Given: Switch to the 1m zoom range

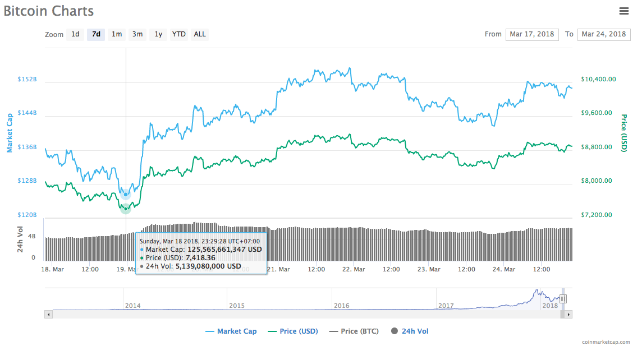Looking at the screenshot, I should tap(117, 34).
